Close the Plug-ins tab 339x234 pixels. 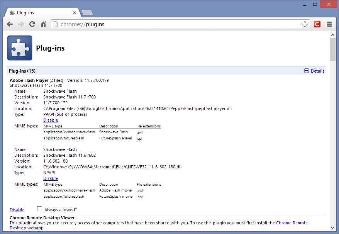75,13
